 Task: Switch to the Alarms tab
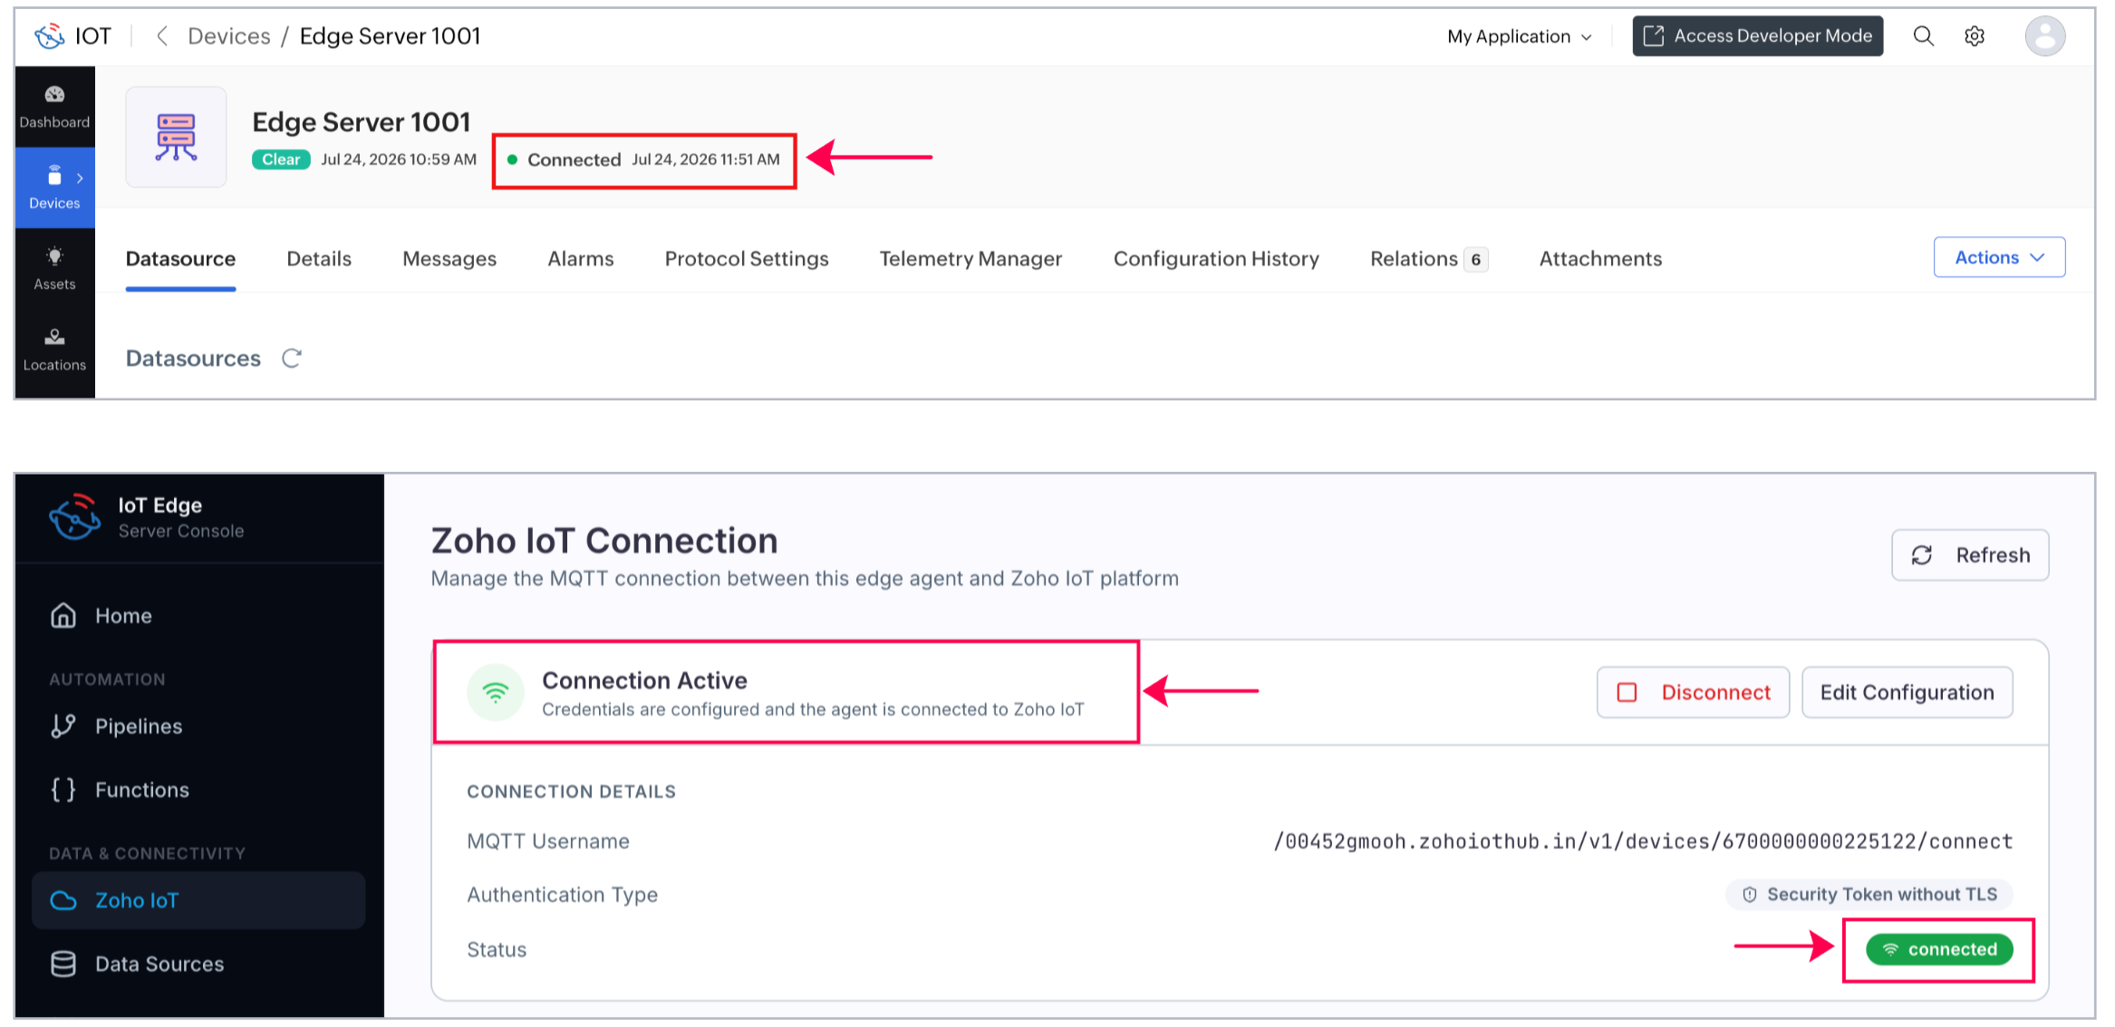coord(581,259)
